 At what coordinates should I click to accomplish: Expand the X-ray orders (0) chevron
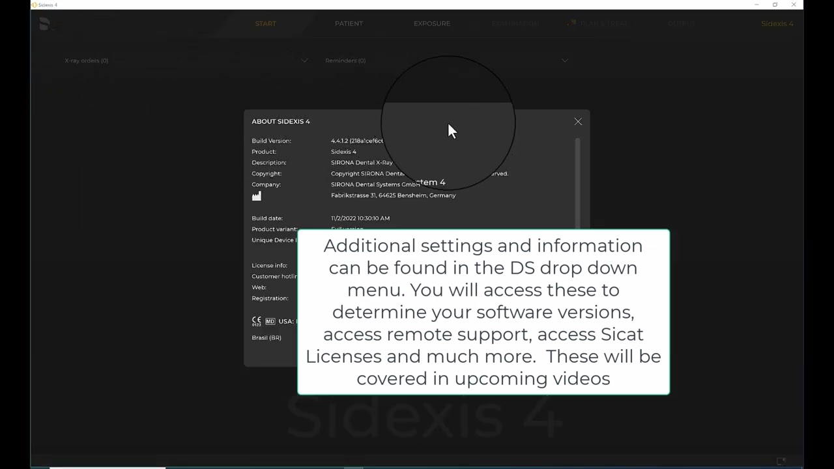point(304,61)
